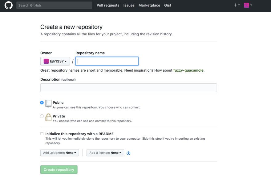Select the Private radio button

[x=42, y=116]
